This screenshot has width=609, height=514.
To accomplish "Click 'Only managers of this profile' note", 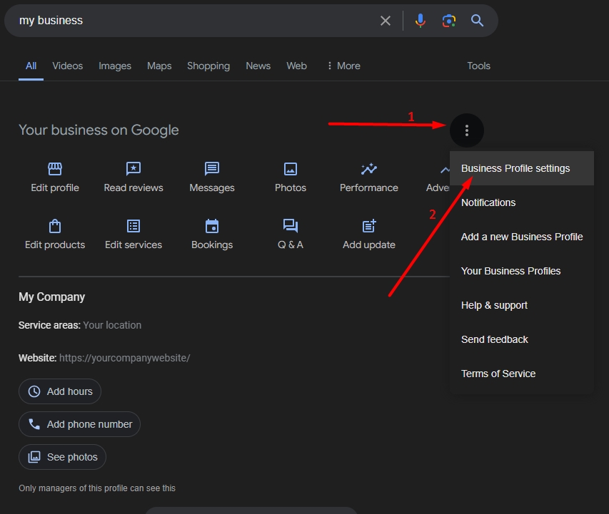I will [x=97, y=488].
